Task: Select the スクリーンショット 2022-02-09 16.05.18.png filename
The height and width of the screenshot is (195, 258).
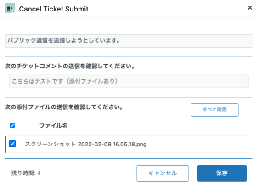Action: coord(86,145)
